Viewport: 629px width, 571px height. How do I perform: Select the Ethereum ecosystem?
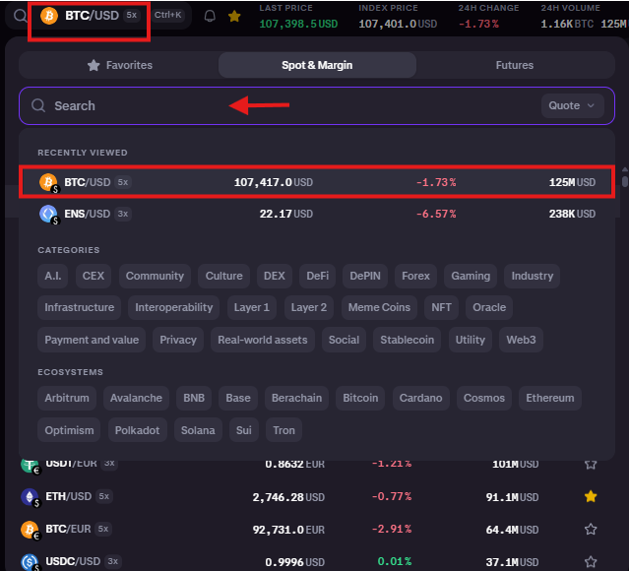click(550, 398)
